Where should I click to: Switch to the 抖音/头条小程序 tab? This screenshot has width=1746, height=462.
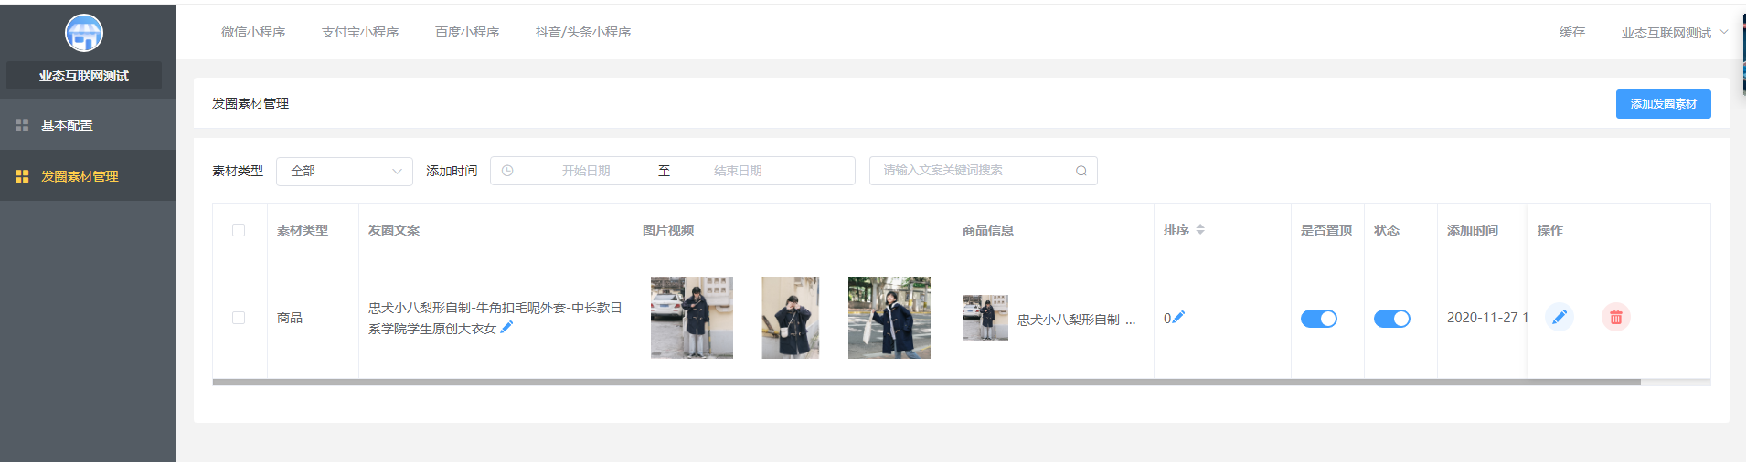(x=583, y=32)
